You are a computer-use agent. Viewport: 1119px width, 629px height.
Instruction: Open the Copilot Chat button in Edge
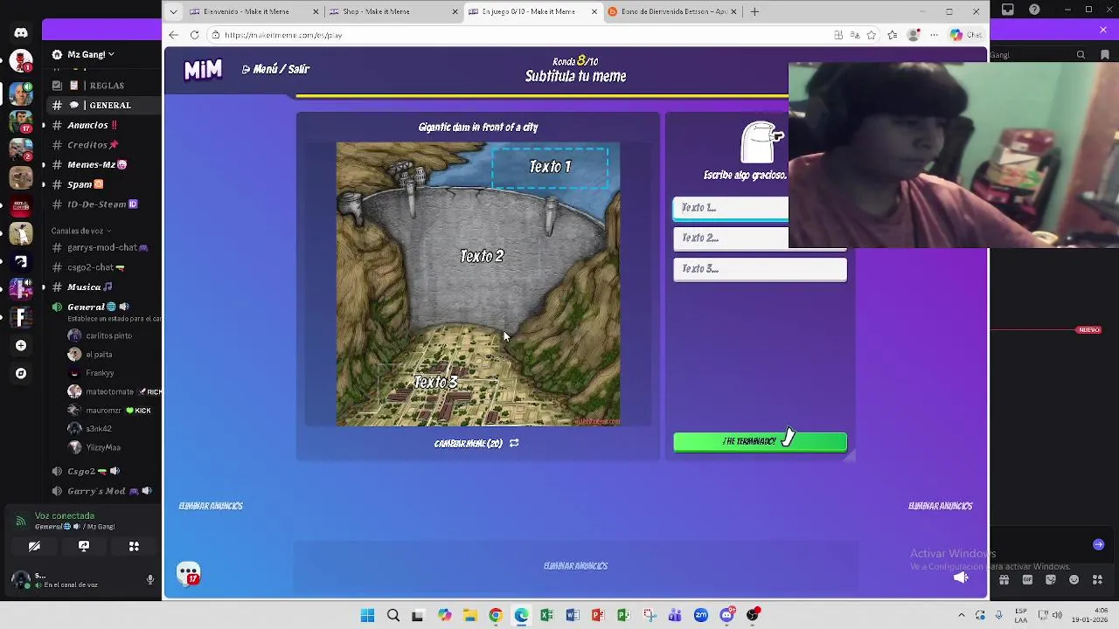966,35
